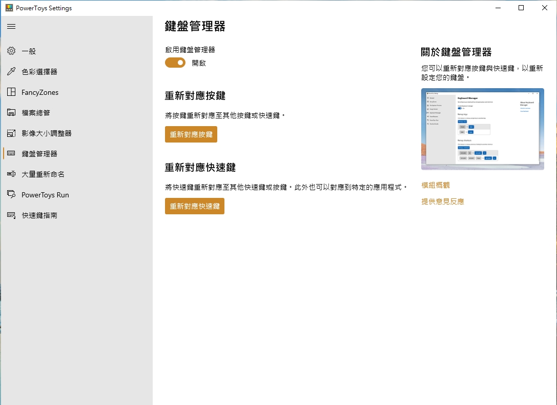Open the 模組概觀 link
The width and height of the screenshot is (557, 405).
coord(436,185)
